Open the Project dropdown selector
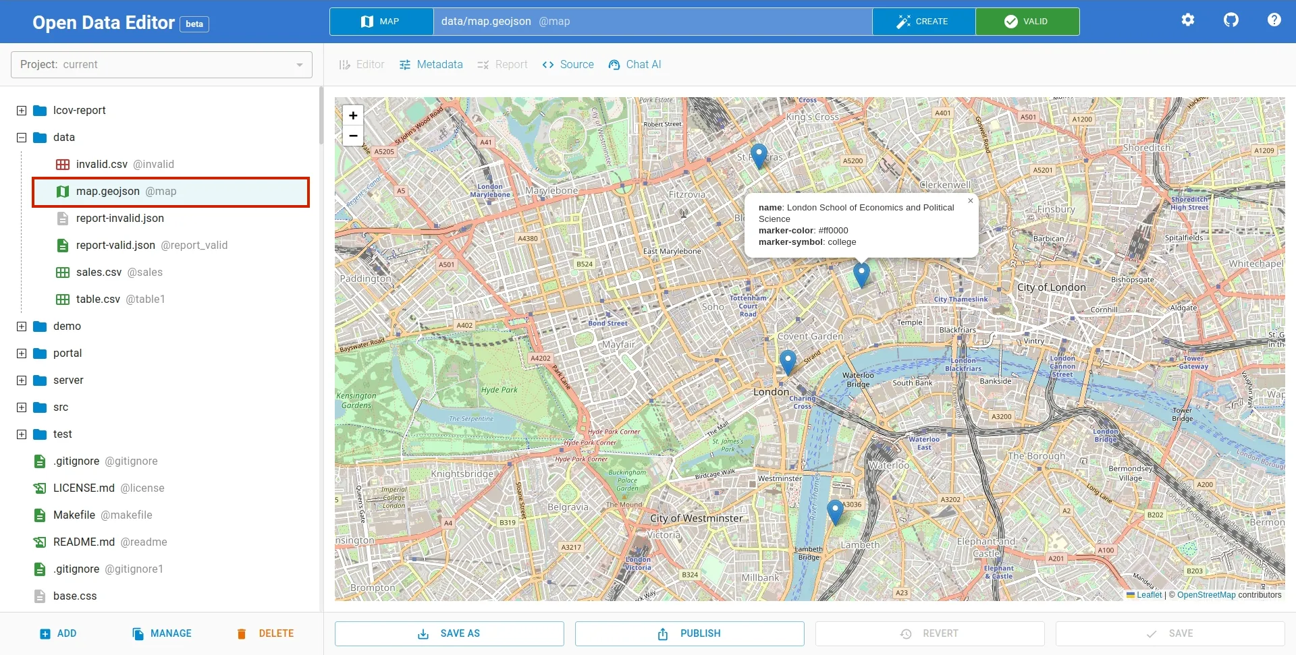The image size is (1296, 655). click(x=161, y=65)
